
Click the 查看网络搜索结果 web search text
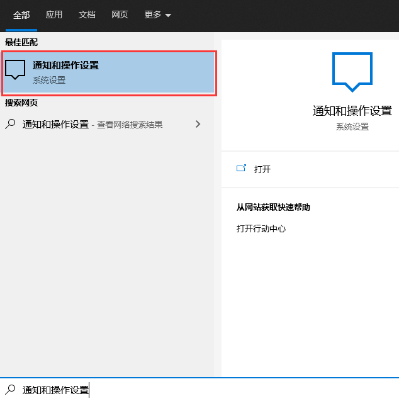(x=130, y=125)
